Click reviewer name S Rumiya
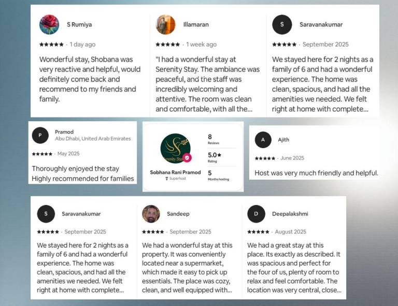The width and height of the screenshot is (398, 306). pos(79,24)
